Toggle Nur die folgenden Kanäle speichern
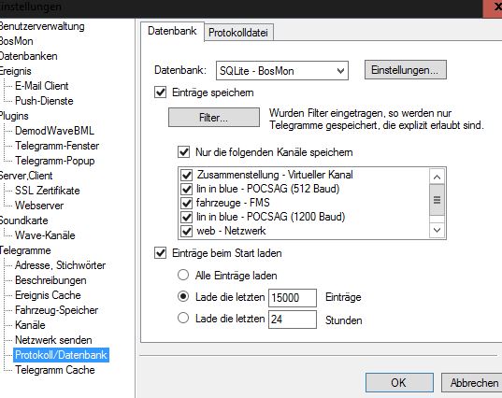 pos(184,152)
